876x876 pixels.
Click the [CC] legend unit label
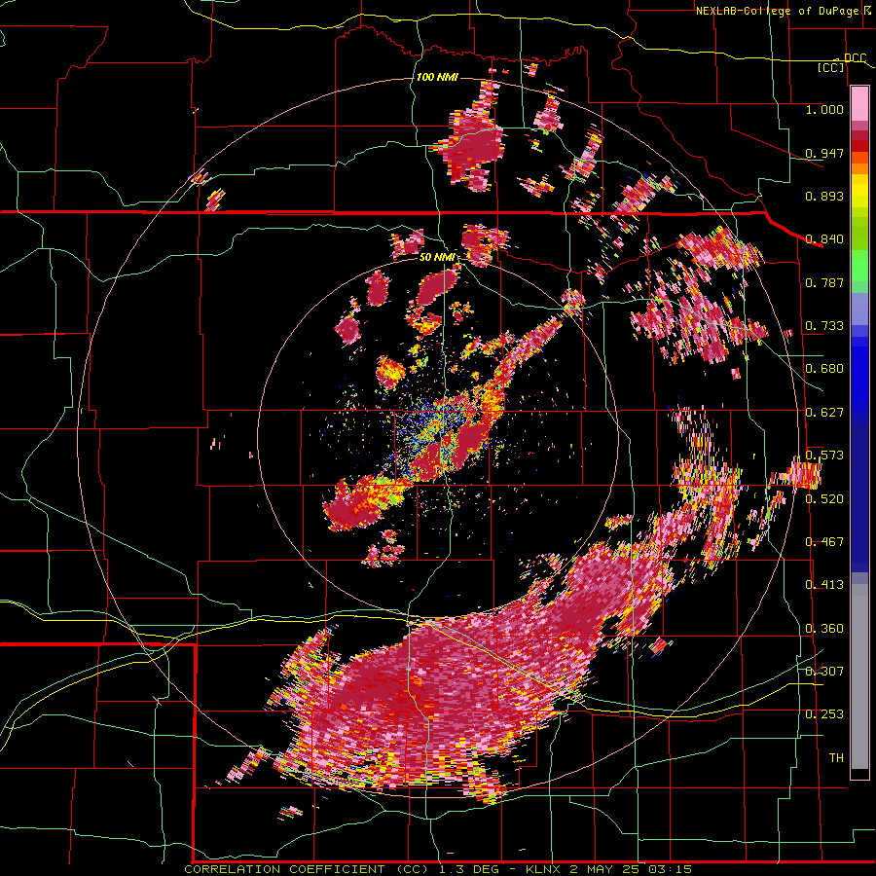point(830,67)
